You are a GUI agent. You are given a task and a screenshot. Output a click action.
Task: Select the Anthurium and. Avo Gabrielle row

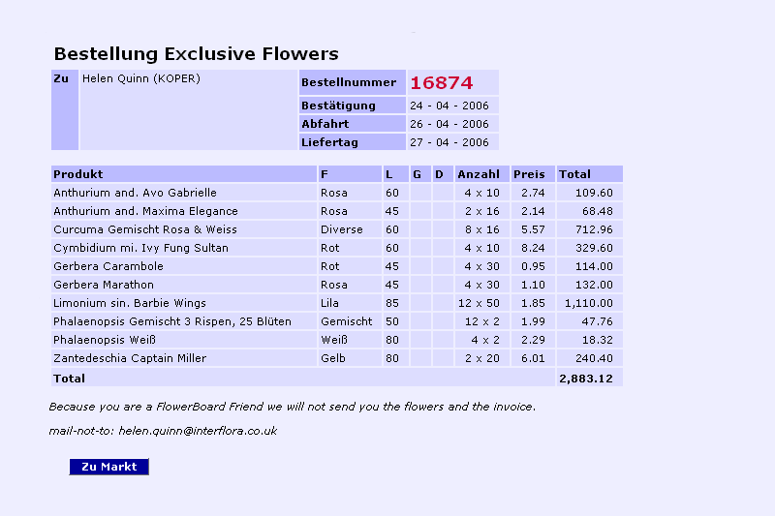135,193
